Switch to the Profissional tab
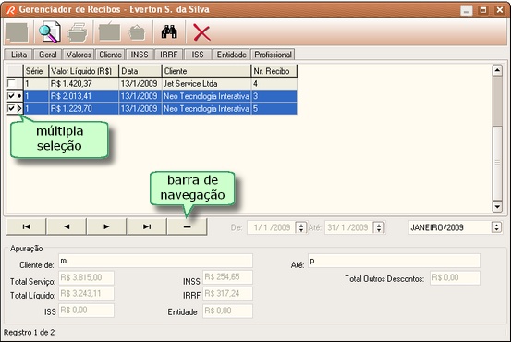 pyautogui.click(x=273, y=55)
